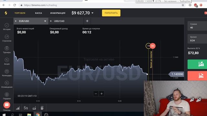Add a new asset tab
Screen dimensions: 207x116
(87, 21)
